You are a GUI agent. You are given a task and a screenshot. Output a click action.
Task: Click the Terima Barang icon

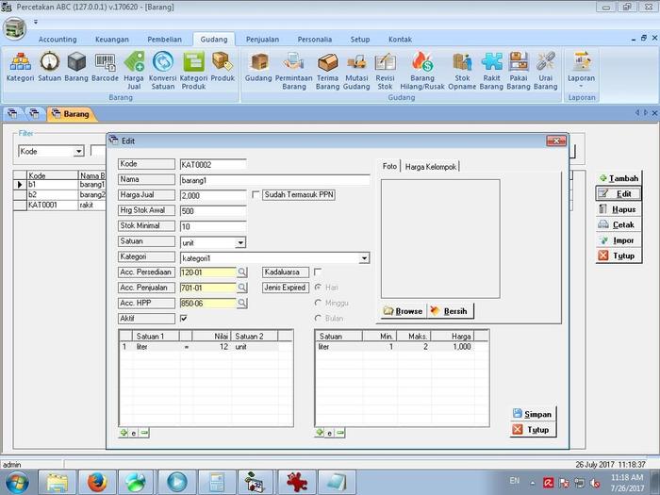tap(327, 68)
